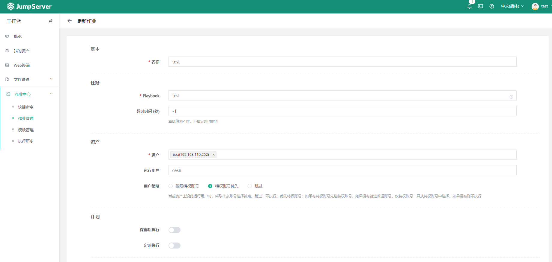This screenshot has height=262, width=552.
Task: Select the 跳过 radio option
Action: [x=250, y=186]
